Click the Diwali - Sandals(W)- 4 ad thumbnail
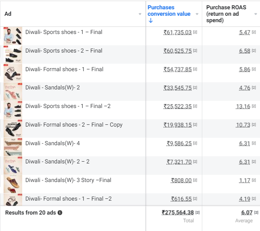This screenshot has width=260, height=231. coord(13,147)
